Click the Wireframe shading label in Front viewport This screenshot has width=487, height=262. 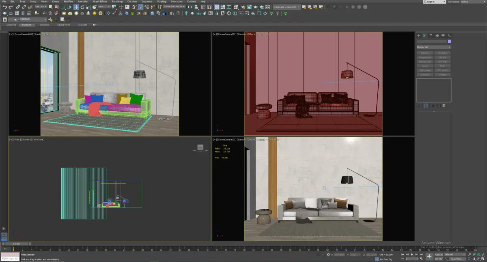click(x=39, y=139)
